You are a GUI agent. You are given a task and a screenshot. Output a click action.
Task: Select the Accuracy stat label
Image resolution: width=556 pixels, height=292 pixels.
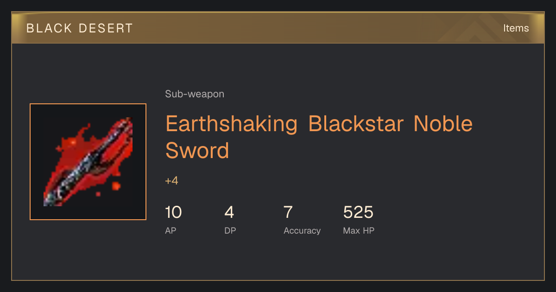(x=302, y=231)
